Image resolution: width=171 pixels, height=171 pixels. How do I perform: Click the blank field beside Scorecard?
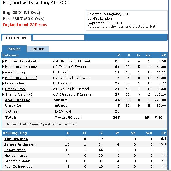coord(59,38)
